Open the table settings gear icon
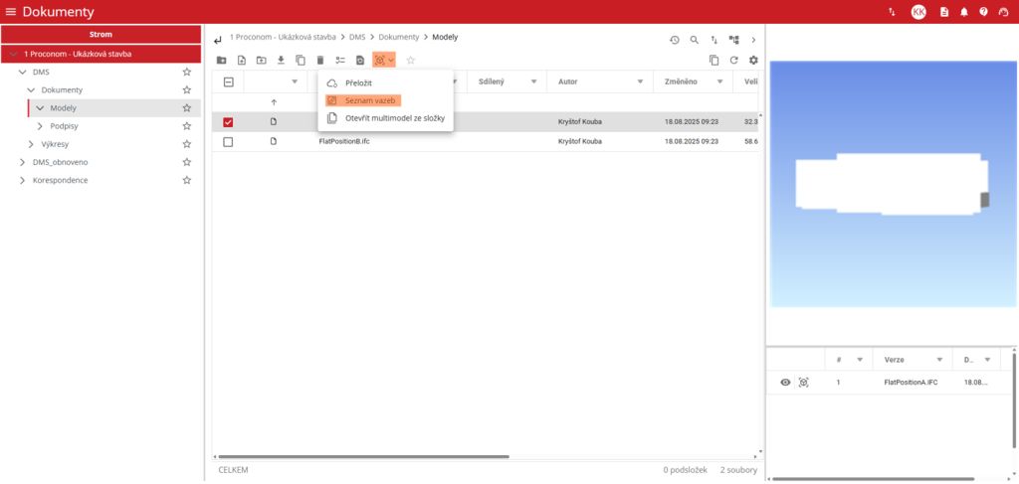The height and width of the screenshot is (484, 1019). (753, 61)
